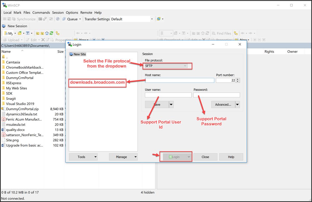Expand the globe icon dropdown arrow
The image size is (312, 202).
(163, 19)
